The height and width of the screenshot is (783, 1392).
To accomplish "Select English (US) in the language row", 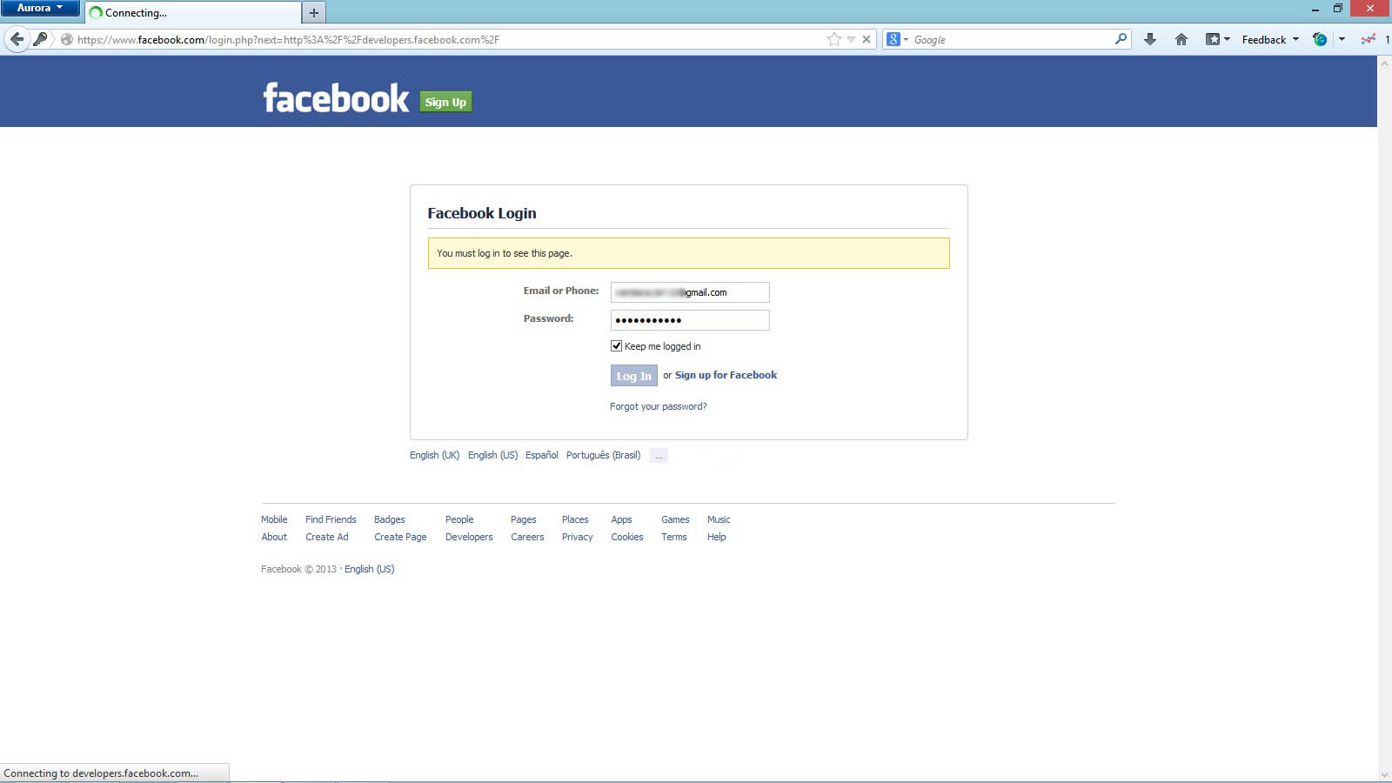I will (492, 455).
